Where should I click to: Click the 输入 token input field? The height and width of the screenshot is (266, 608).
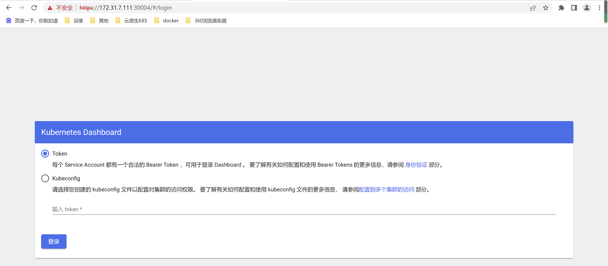[x=304, y=209]
